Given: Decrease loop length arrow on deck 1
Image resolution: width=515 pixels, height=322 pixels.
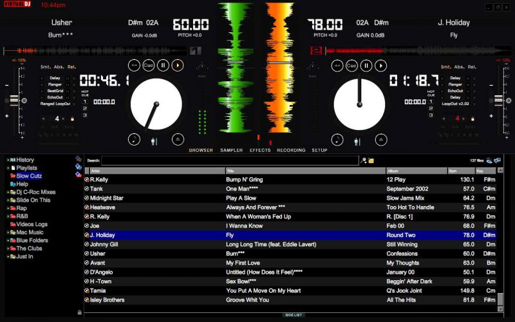Looking at the screenshot, I should pos(43,118).
